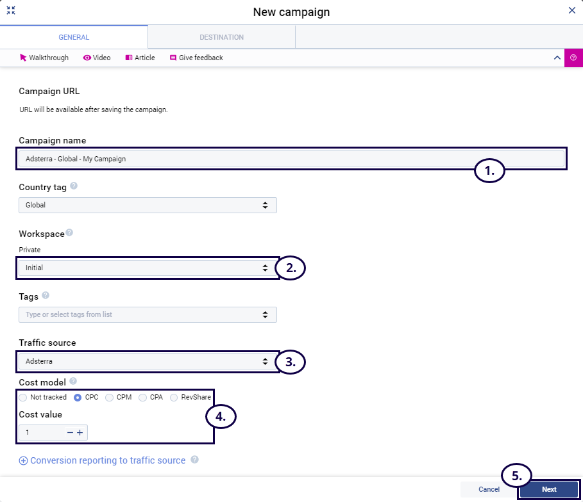Click the Workspace help icon
583x502 pixels.
[69, 233]
